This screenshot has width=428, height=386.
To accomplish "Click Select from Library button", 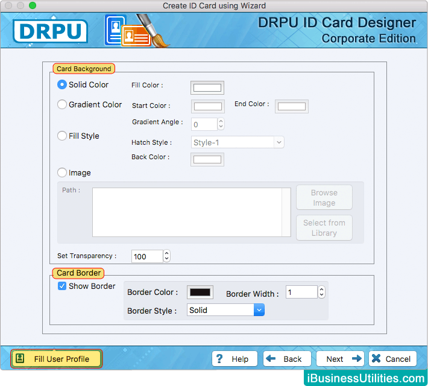I will [x=324, y=228].
